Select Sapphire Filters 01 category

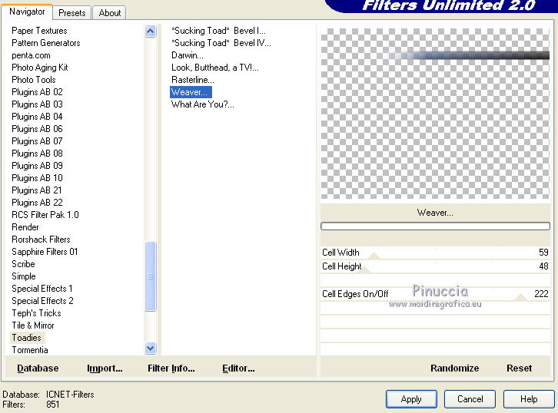tap(45, 252)
